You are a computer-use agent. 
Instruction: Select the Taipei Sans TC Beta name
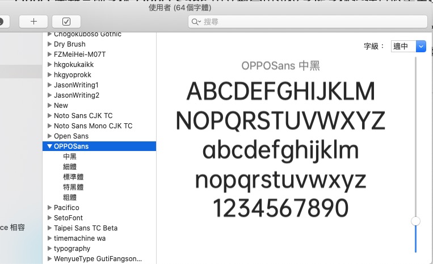86,228
